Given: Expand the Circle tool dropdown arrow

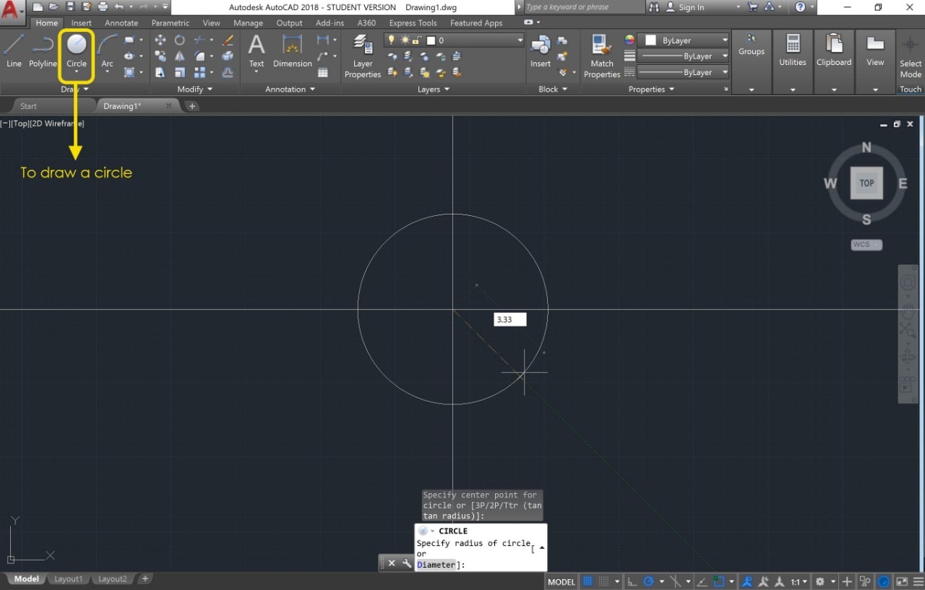Looking at the screenshot, I should tap(77, 72).
